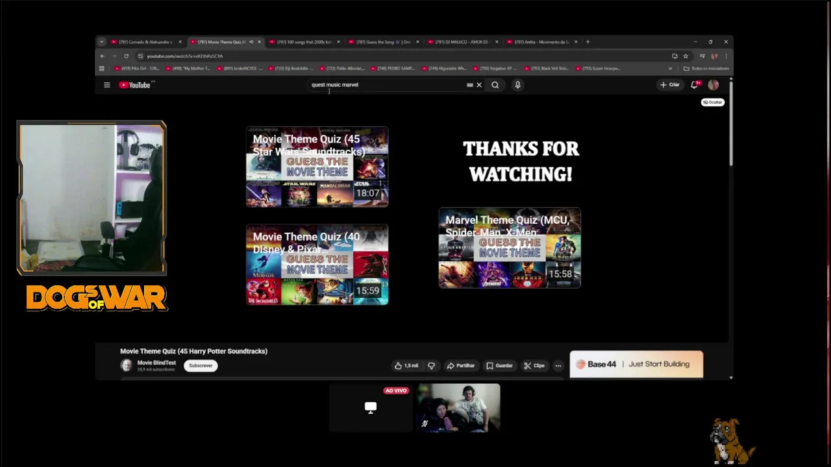Reload the page with refresh icon
Image resolution: width=831 pixels, height=467 pixels.
click(x=126, y=56)
